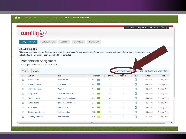Screen dimensions: 186x139
Task: Sort by the DATE column header
Action: pos(163,76)
